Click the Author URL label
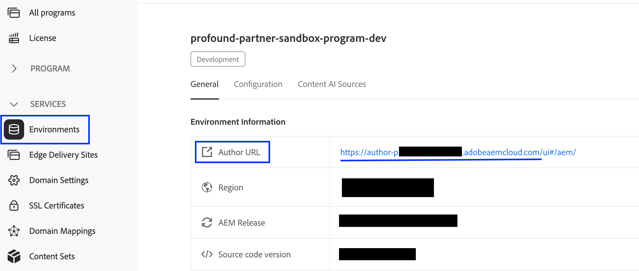 tap(239, 152)
